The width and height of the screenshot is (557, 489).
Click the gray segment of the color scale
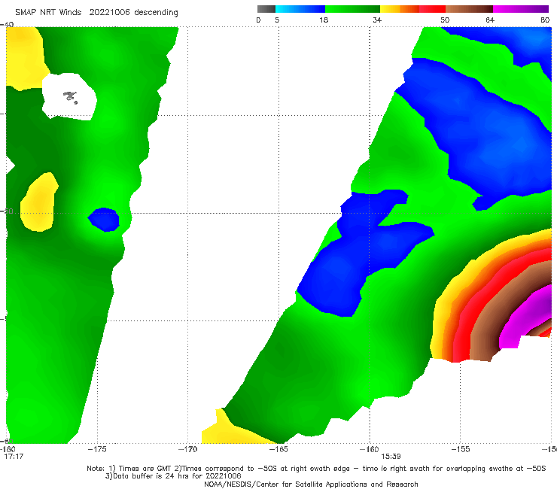[x=266, y=9]
